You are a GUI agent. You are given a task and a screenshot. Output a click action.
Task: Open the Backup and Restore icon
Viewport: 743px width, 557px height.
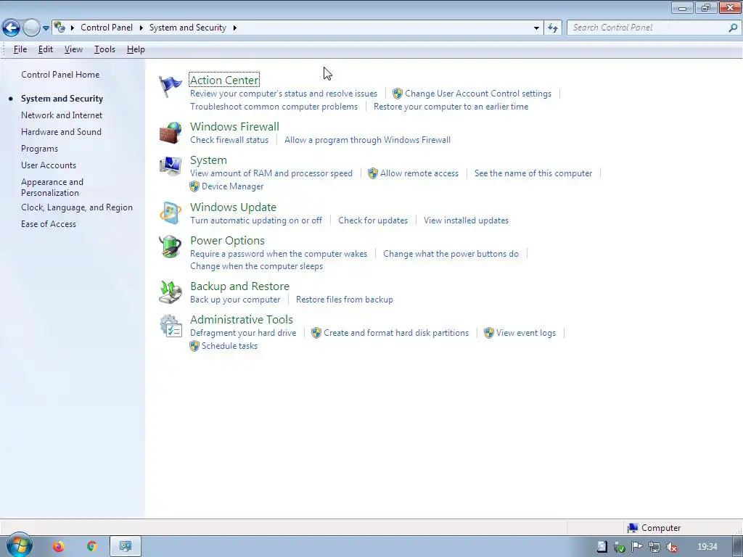pyautogui.click(x=170, y=292)
